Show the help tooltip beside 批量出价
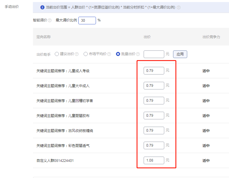The width and height of the screenshot is (229, 178). [138, 54]
